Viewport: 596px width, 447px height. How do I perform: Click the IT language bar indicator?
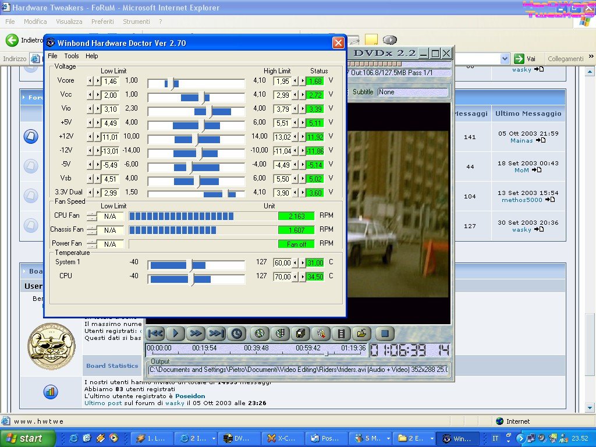tap(495, 438)
